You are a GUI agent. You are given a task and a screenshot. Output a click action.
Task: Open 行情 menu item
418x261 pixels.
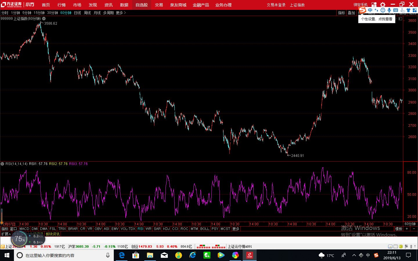point(62,5)
